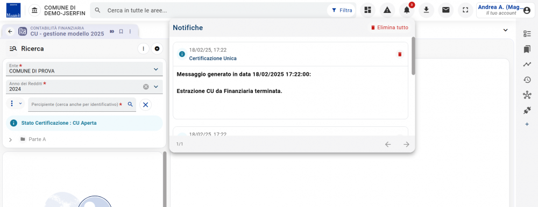Click the institution building icon
Viewport: 538px width, 207px height.
coord(34,10)
